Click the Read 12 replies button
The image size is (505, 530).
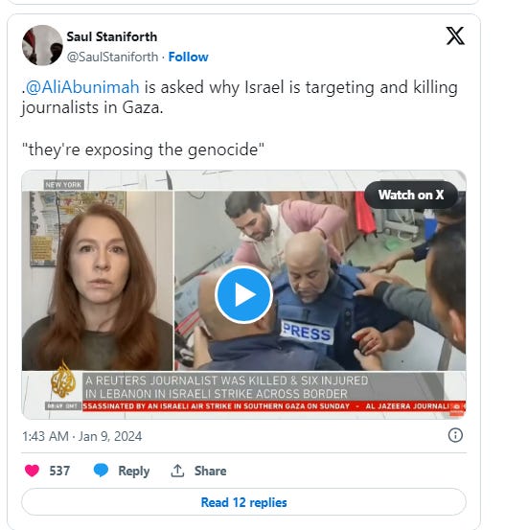243,502
